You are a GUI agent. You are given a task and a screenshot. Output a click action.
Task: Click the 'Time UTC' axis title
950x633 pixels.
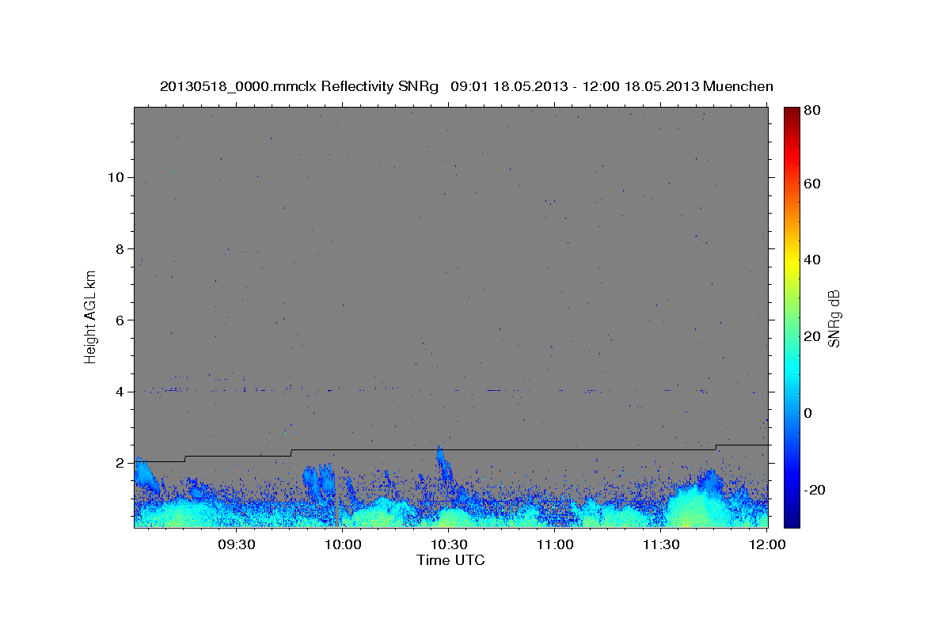click(x=450, y=560)
